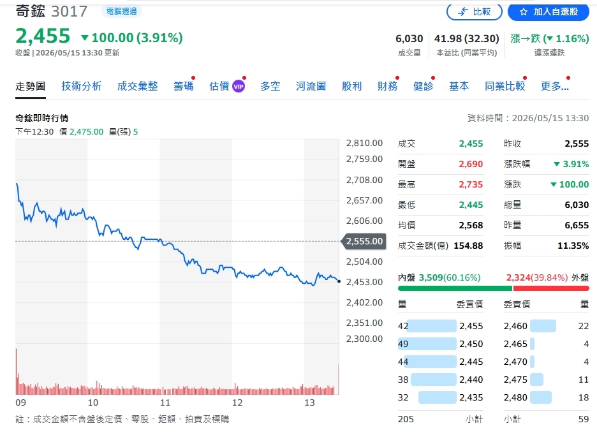The width and height of the screenshot is (597, 435).
Task: Click the 昨量 value 6,655
Action: [577, 226]
